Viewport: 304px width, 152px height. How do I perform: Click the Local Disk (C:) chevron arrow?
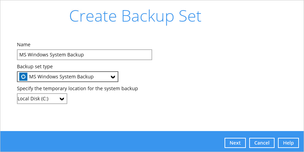tap(62, 99)
